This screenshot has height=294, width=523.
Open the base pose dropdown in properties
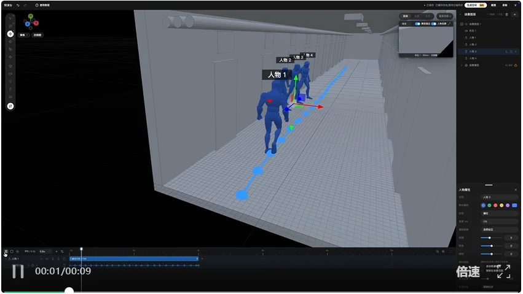(499, 230)
